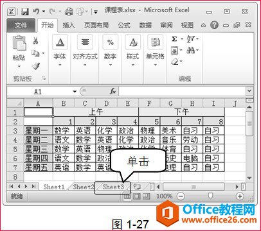Click the 粘贴 paste icon
Image resolution: width=261 pixels, height=231 pixels.
(19, 44)
